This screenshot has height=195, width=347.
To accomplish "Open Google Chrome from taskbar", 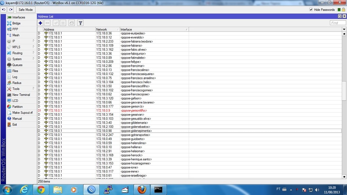I will [41, 190].
